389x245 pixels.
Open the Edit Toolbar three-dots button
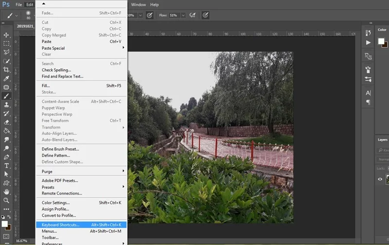point(6,209)
